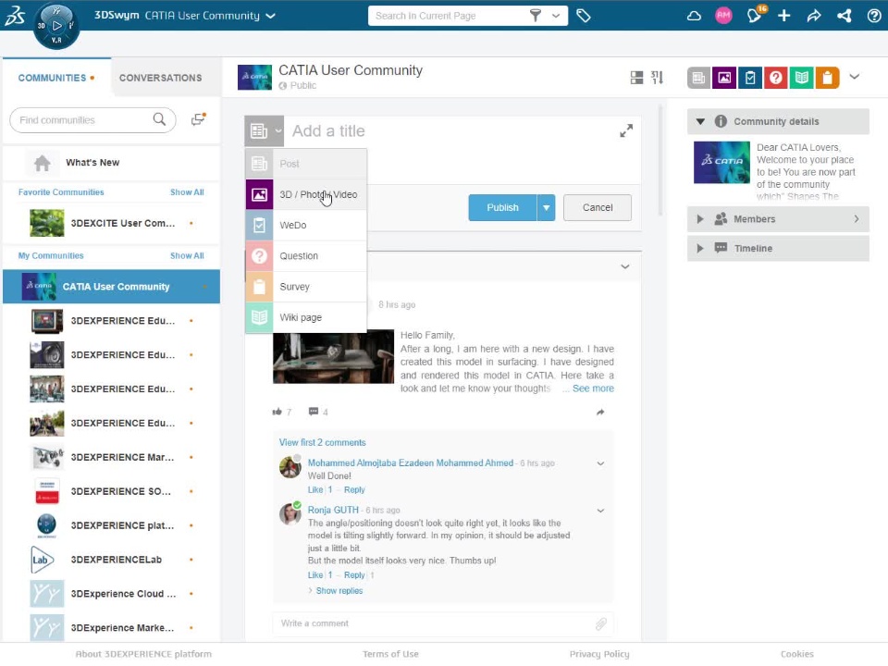888x666 pixels.
Task: Open the Publish options arrow
Action: pyautogui.click(x=546, y=208)
